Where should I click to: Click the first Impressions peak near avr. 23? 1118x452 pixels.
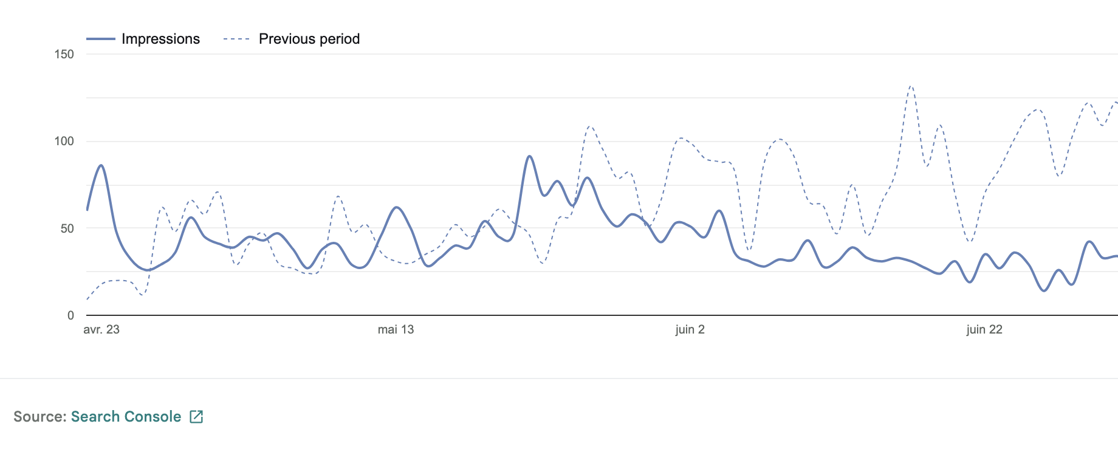pos(101,165)
